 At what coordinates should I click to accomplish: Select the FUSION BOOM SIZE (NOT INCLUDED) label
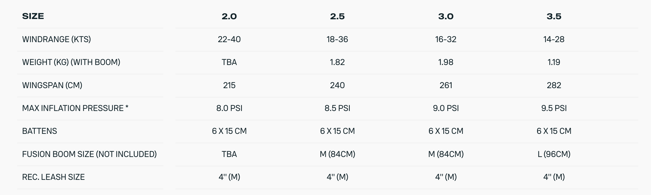click(x=89, y=154)
